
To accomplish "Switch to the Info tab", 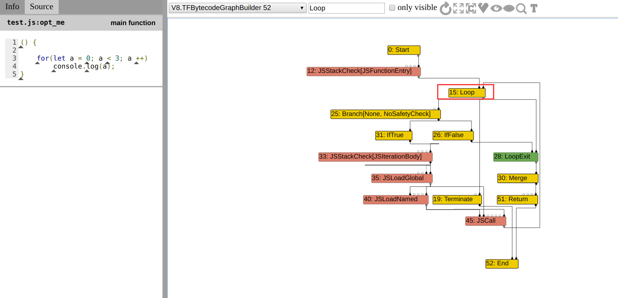I will tap(12, 7).
